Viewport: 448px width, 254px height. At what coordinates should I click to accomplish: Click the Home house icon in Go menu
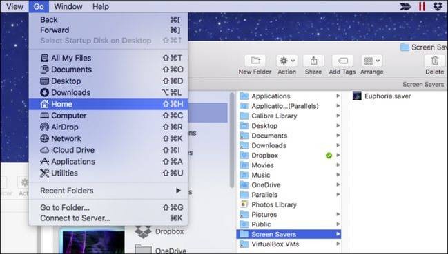[45, 104]
